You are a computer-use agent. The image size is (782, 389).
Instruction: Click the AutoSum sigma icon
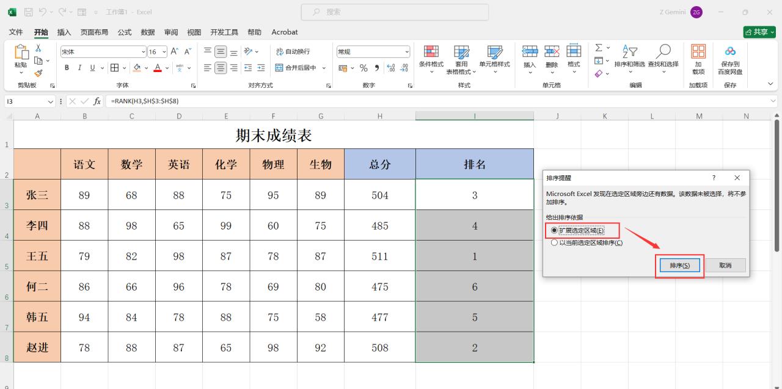(599, 48)
